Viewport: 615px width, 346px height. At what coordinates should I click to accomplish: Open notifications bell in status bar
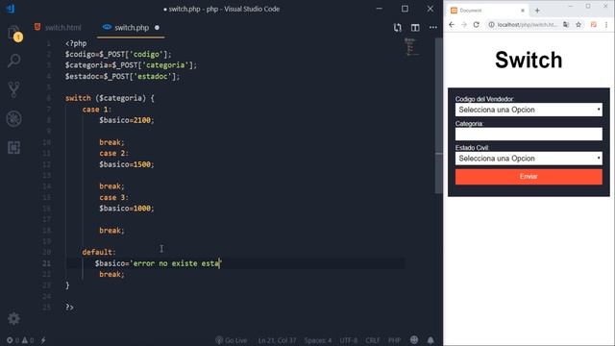pos(430,339)
